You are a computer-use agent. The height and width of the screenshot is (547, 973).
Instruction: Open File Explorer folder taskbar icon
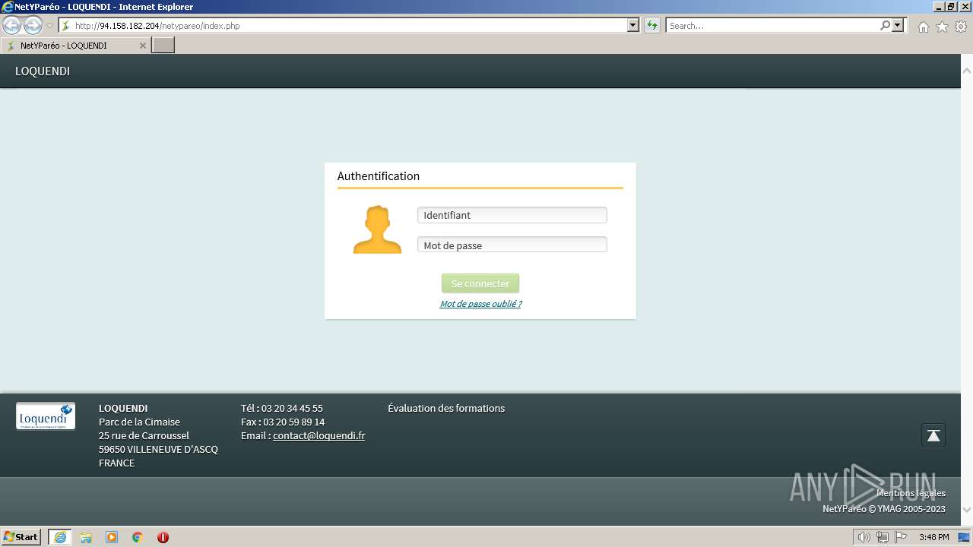tap(86, 537)
